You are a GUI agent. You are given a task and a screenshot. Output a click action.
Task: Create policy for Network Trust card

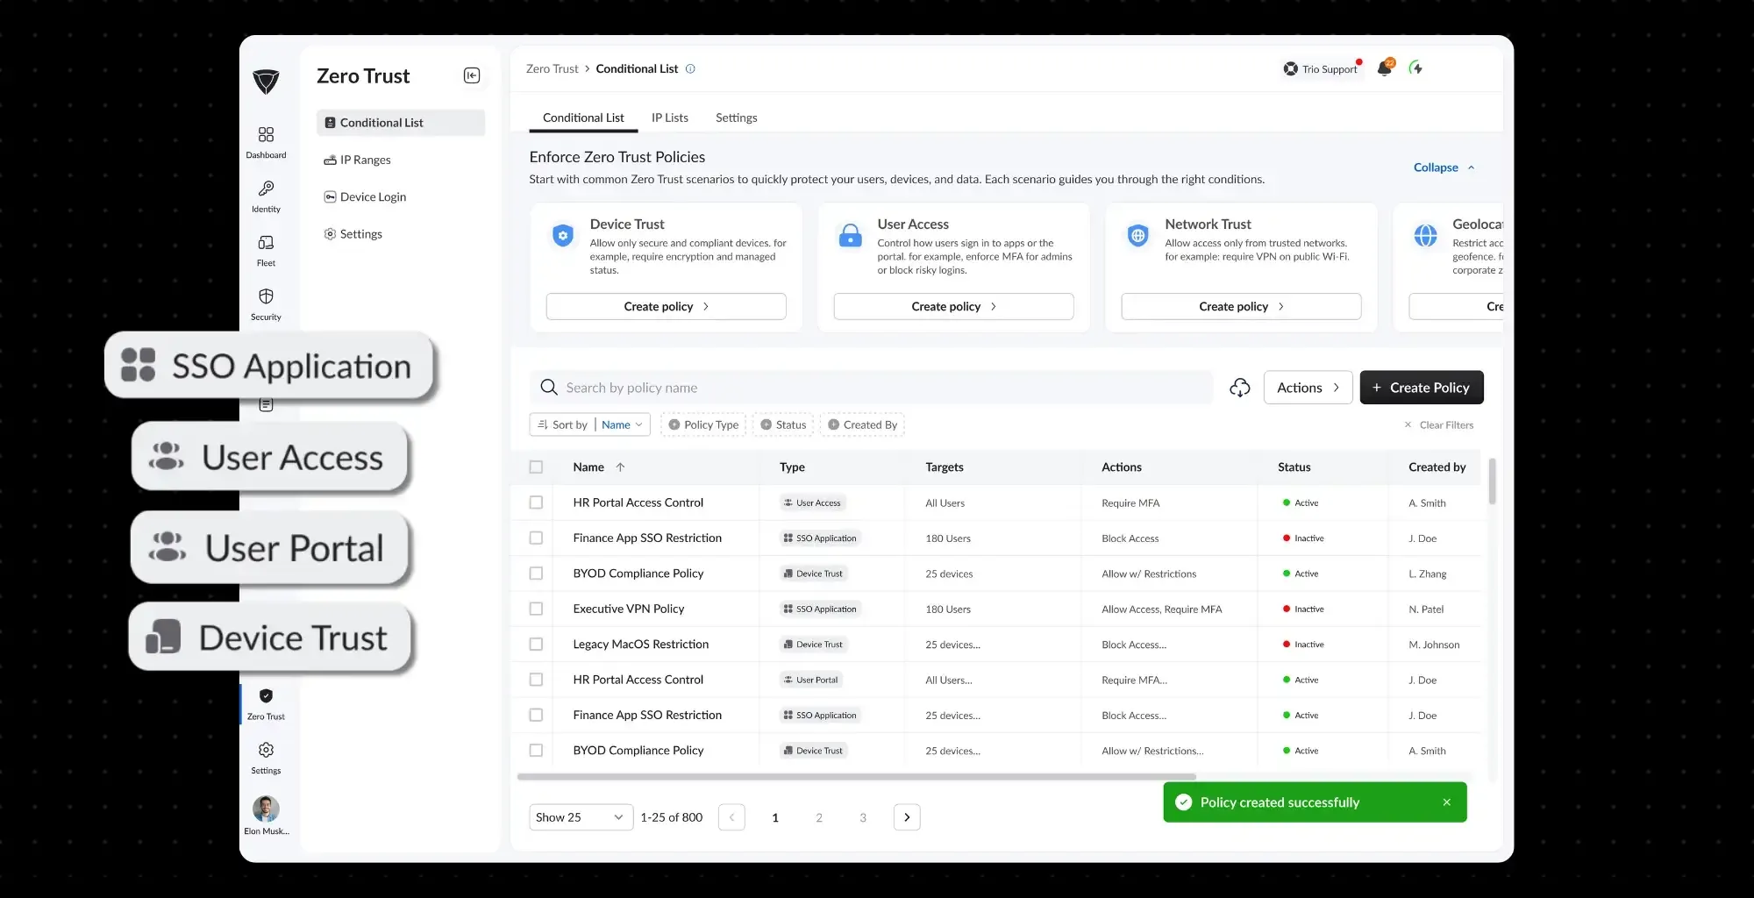tap(1241, 306)
